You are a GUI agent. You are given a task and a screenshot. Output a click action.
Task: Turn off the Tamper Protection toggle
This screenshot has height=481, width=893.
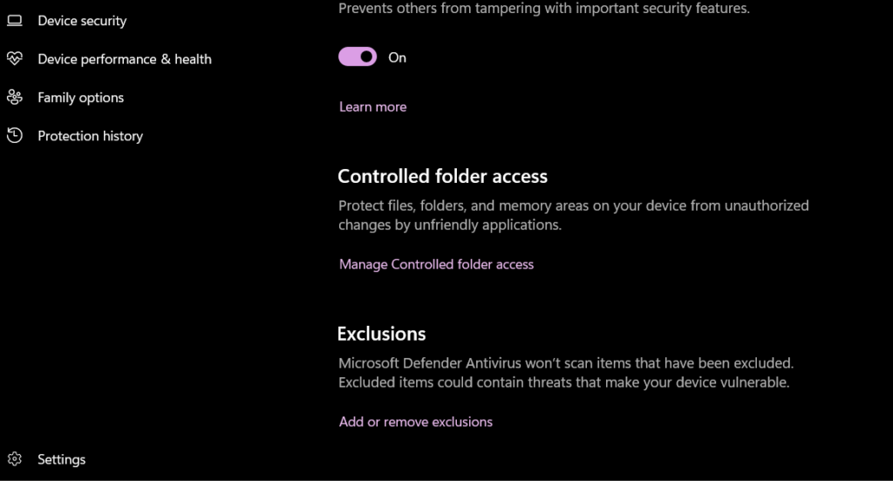pyautogui.click(x=358, y=58)
